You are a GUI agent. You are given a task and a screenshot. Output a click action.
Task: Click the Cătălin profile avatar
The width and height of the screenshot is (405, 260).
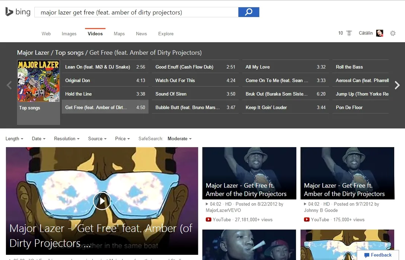click(380, 33)
